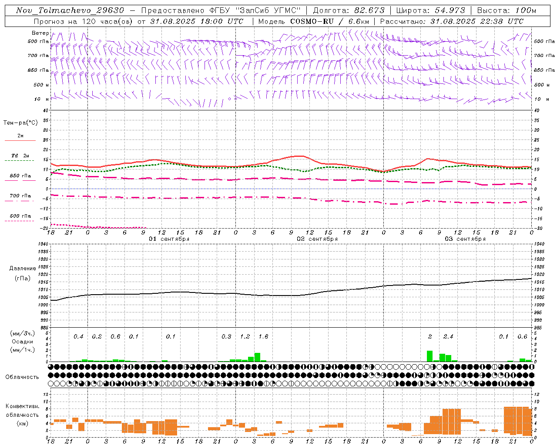557x445 pixels.
Task: Click the forecast start time 31.08.2025 18:00 UTC
Action: 197,21
